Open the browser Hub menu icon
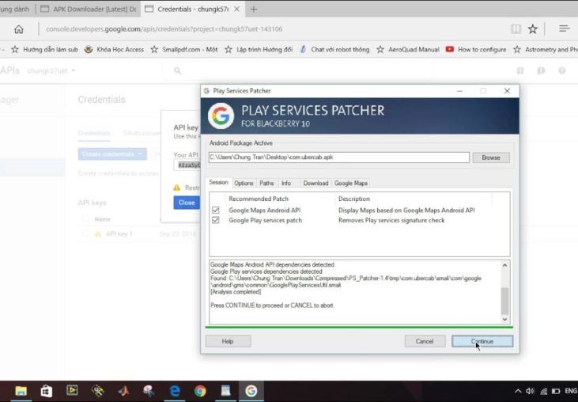This screenshot has width=578, height=402. click(564, 29)
